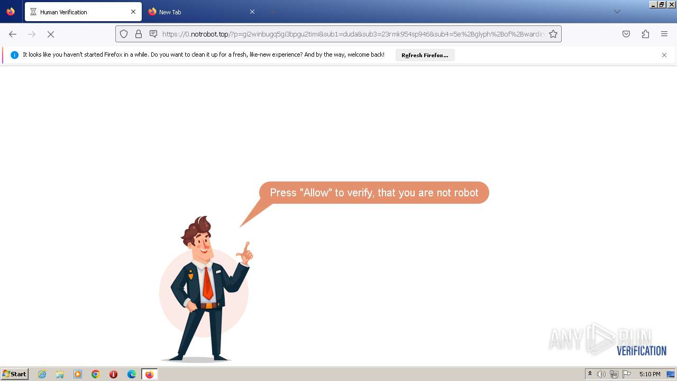The height and width of the screenshot is (381, 677).
Task: Close the Human Verification tab
Action: coord(133,12)
